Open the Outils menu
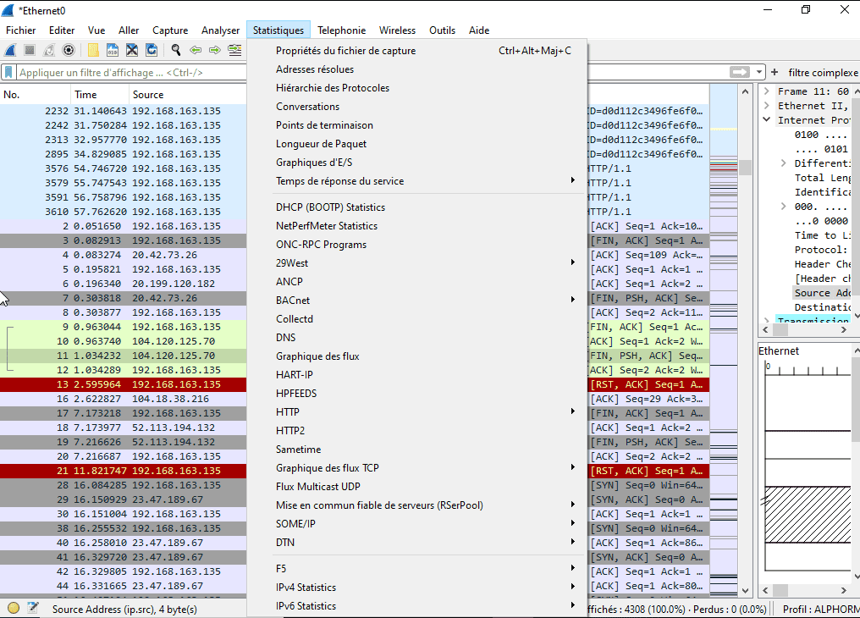This screenshot has width=860, height=618. point(442,30)
